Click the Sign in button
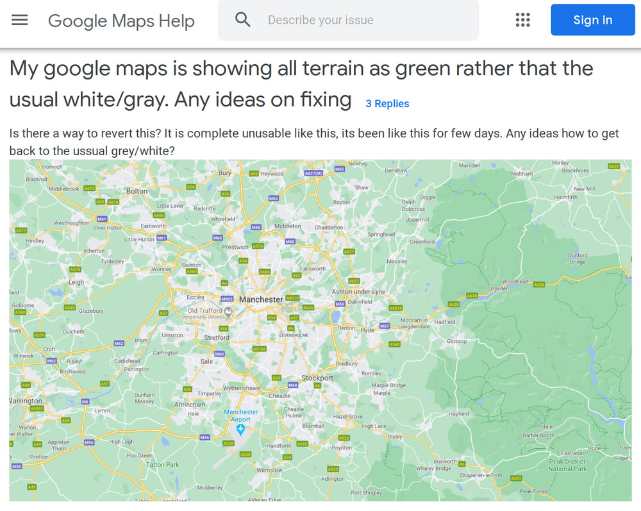Screen dimensions: 641x511 [593, 20]
